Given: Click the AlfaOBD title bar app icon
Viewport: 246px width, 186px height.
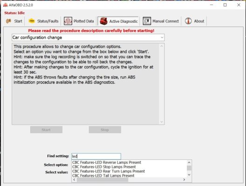Looking at the screenshot, I should (5, 5).
